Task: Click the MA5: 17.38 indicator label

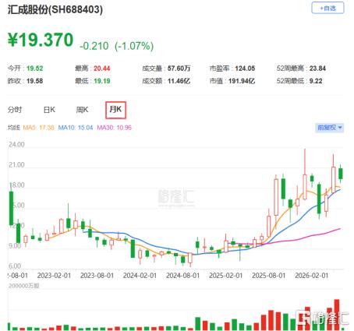Action: [x=38, y=128]
